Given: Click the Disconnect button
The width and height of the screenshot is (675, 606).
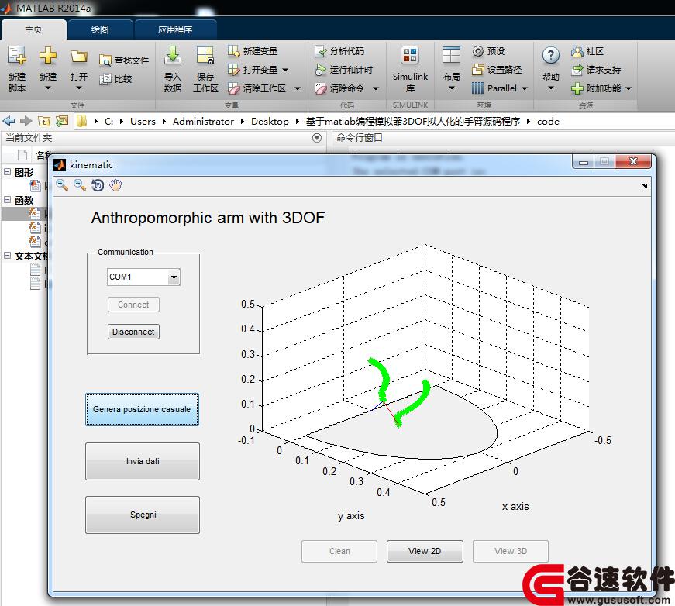Looking at the screenshot, I should click(x=133, y=332).
